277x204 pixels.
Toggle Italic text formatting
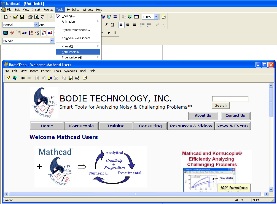[x=106, y=25]
